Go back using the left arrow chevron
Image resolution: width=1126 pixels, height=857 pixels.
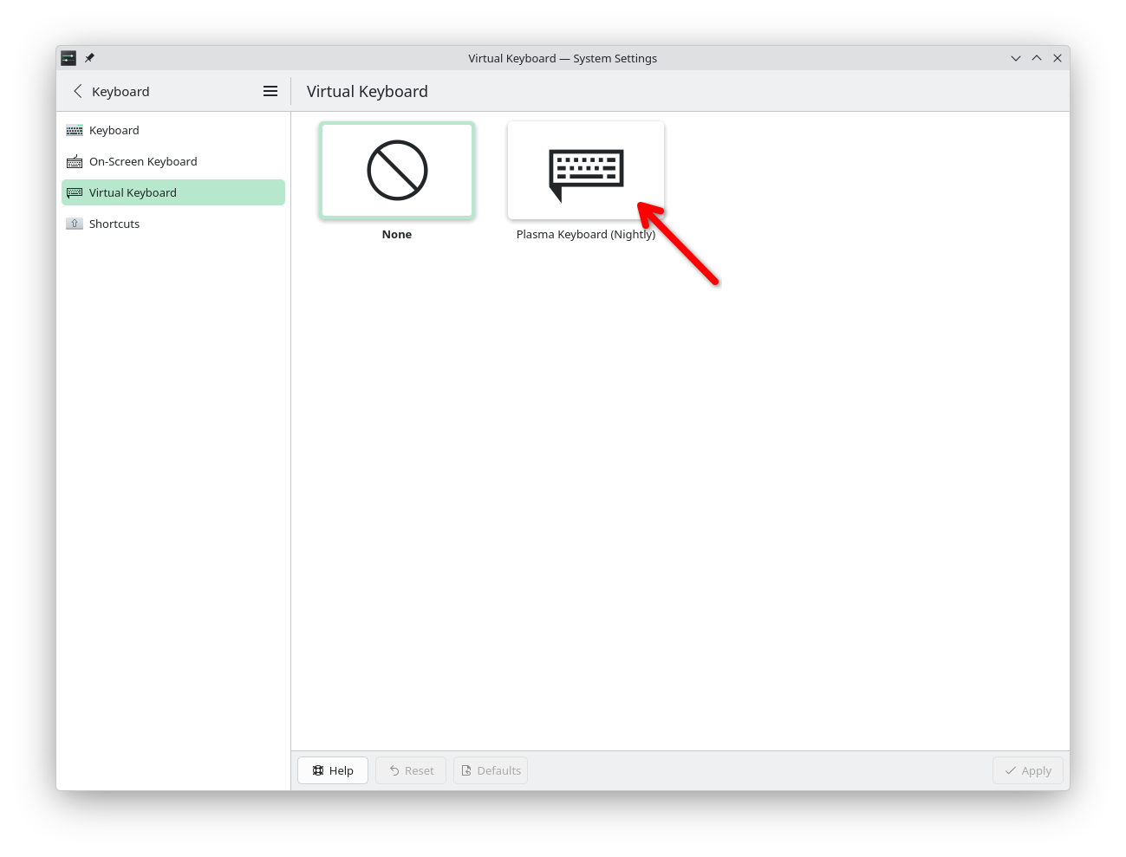78,91
